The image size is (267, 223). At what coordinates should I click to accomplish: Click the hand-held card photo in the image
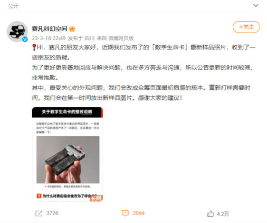coord(68,160)
